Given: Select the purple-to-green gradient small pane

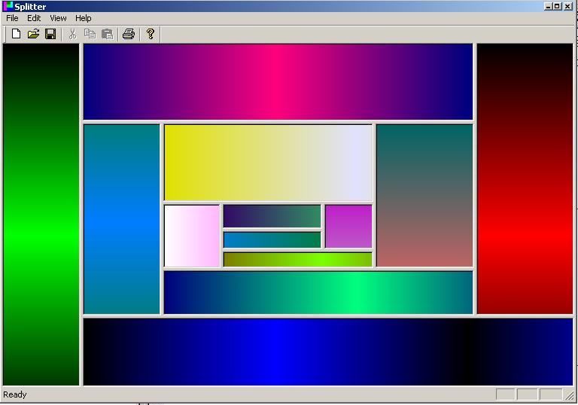Looking at the screenshot, I should click(272, 217).
